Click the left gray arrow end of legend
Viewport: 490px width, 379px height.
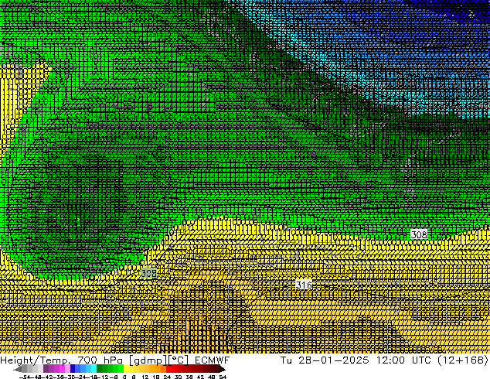18,369
